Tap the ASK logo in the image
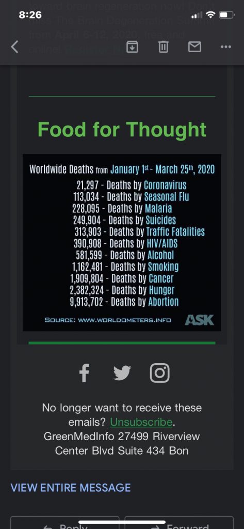The width and height of the screenshot is (244, 529). pos(199,319)
